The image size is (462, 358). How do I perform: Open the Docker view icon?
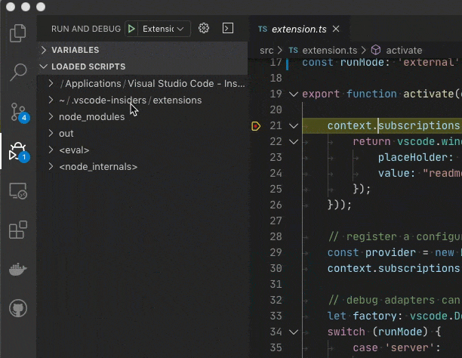(17, 270)
